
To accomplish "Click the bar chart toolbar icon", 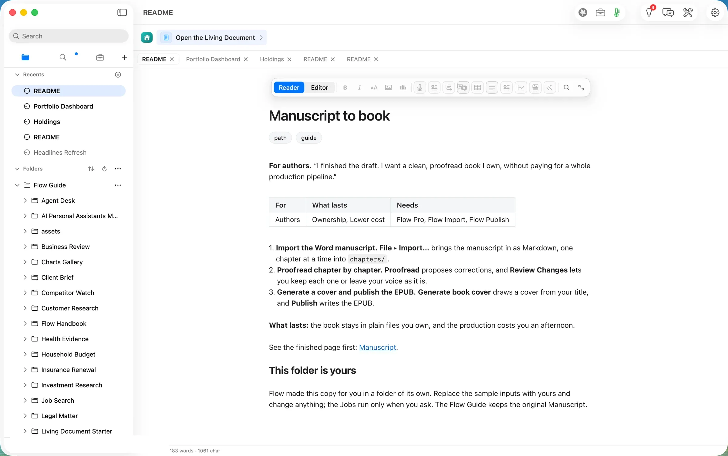I will click(403, 88).
